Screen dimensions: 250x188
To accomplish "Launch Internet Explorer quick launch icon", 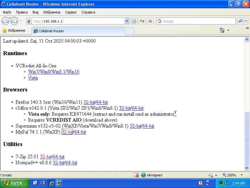I will click(x=35, y=183).
